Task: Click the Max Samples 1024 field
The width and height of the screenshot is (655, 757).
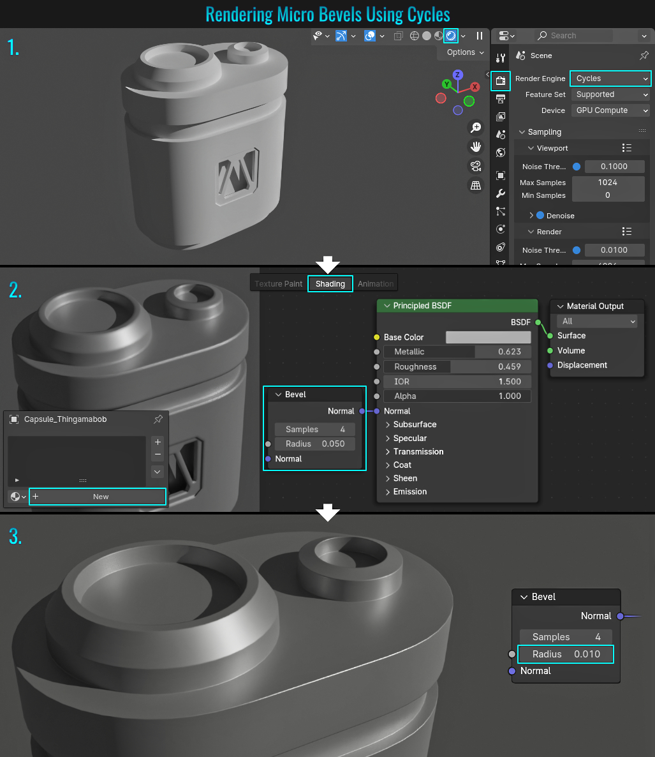Action: [x=608, y=183]
